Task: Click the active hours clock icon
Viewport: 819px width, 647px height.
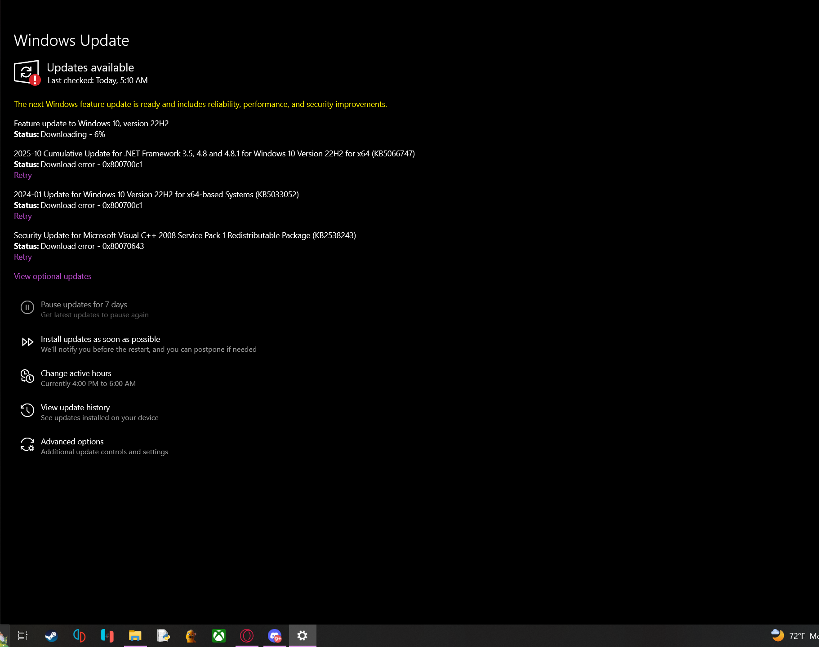Action: click(x=27, y=376)
